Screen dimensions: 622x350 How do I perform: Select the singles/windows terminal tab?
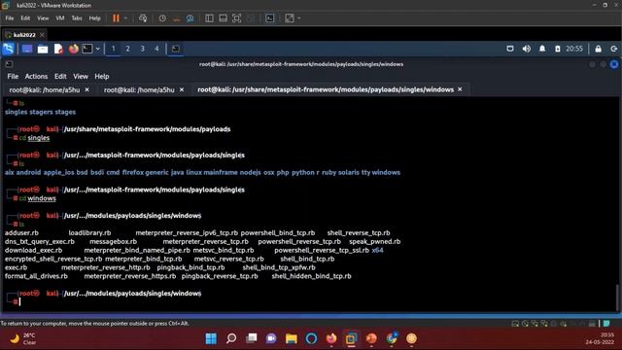326,89
